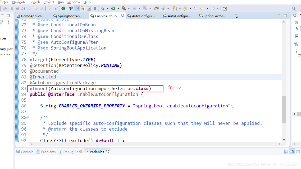This screenshot has width=301, height=169.
Task: Maximize the editor area
Action: pos(285,16)
